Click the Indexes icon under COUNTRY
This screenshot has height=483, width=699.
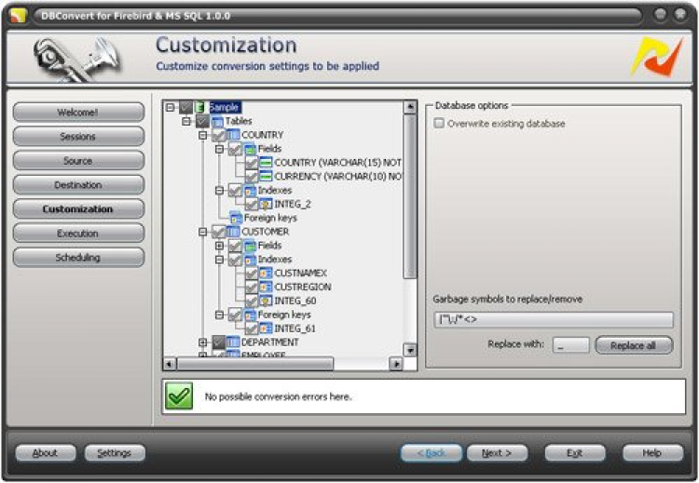tap(250, 191)
